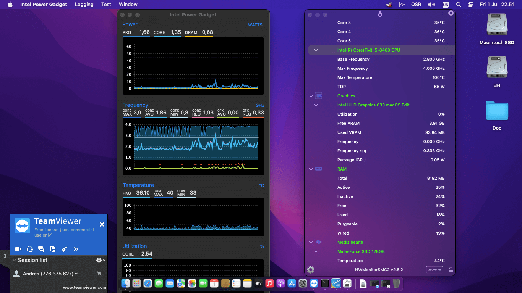The image size is (522, 293).
Task: Click the remote control cursor icon for Andres
Action: [x=99, y=274]
